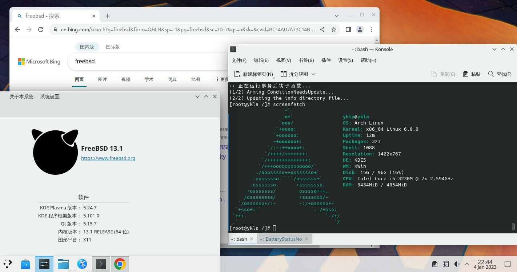Select the 视频 search tab
Screen dimensions: 517x272
[x=126, y=79]
